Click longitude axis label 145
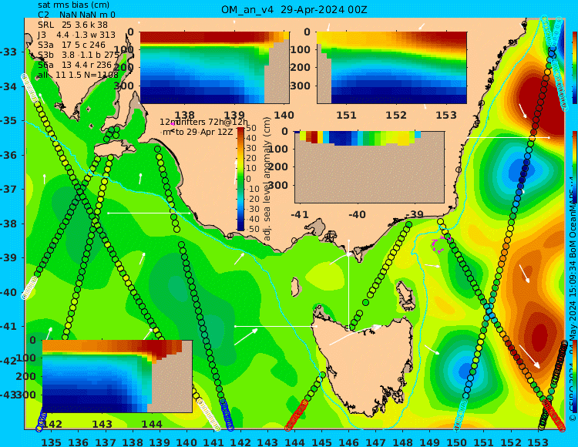 click(321, 442)
